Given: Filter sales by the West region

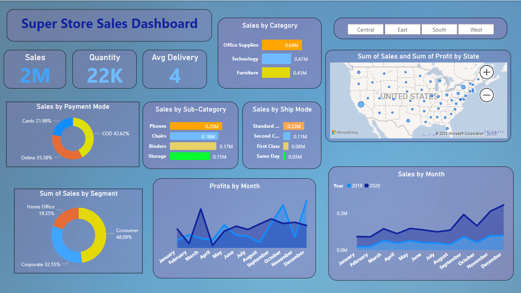Looking at the screenshot, I should [476, 29].
